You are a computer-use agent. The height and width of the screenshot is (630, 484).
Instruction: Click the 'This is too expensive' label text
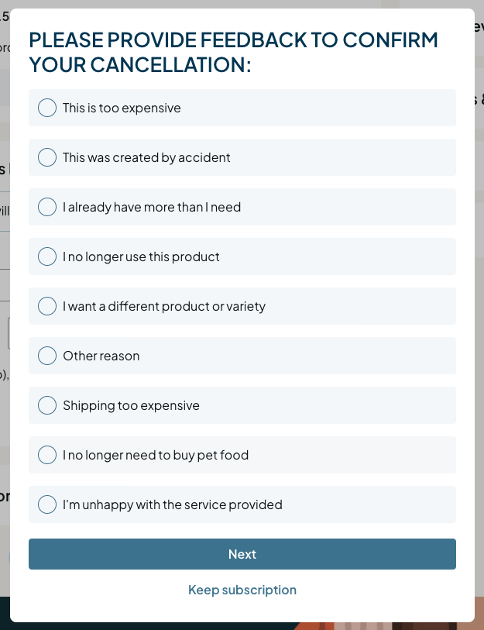coord(122,108)
